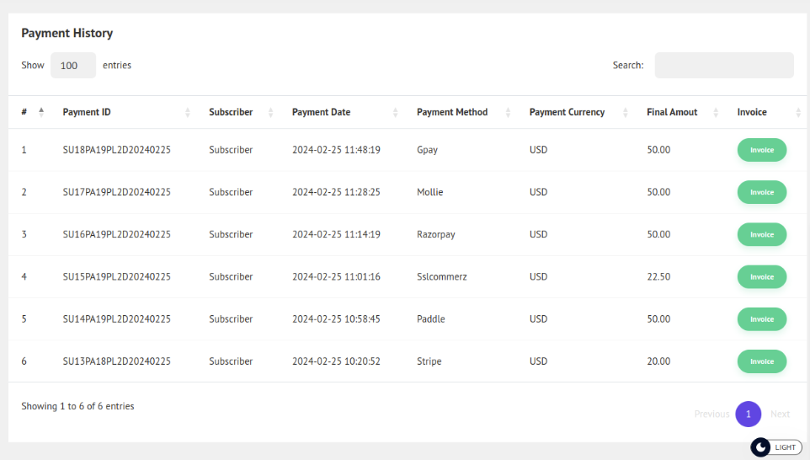Open Invoice for the Sslcommerz payment
This screenshot has height=460, width=810.
pyautogui.click(x=761, y=276)
